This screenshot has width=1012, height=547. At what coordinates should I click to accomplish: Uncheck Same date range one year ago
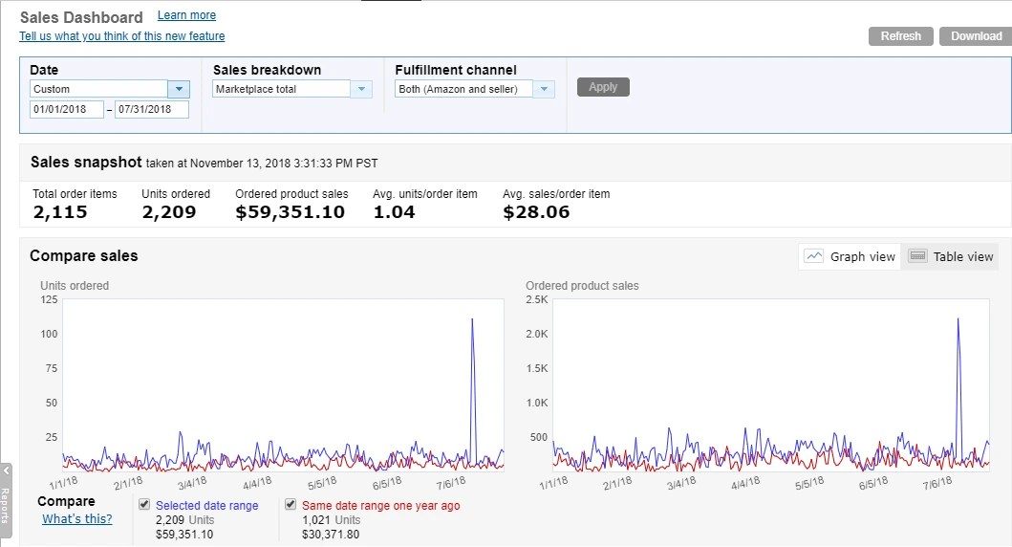291,505
